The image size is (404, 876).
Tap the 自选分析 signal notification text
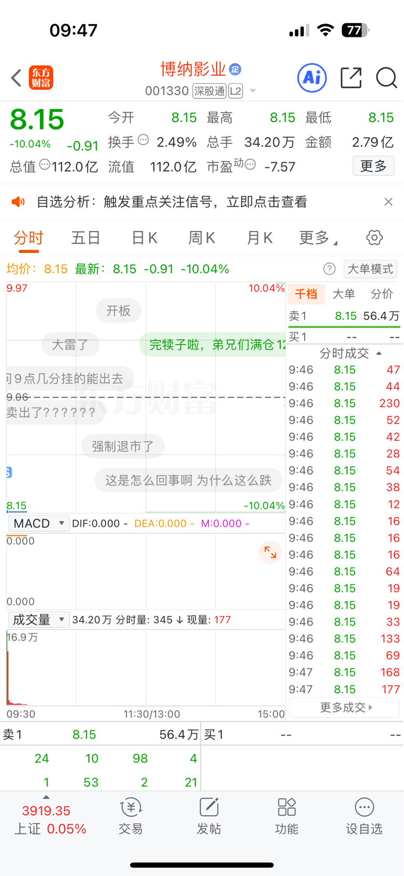[x=171, y=202]
